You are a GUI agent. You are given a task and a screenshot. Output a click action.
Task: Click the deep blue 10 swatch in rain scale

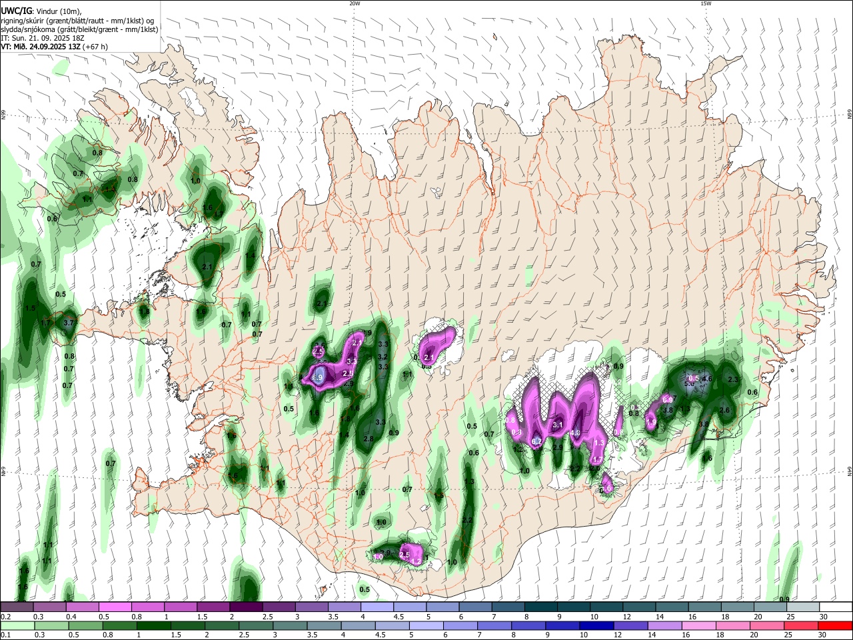tap(597, 625)
